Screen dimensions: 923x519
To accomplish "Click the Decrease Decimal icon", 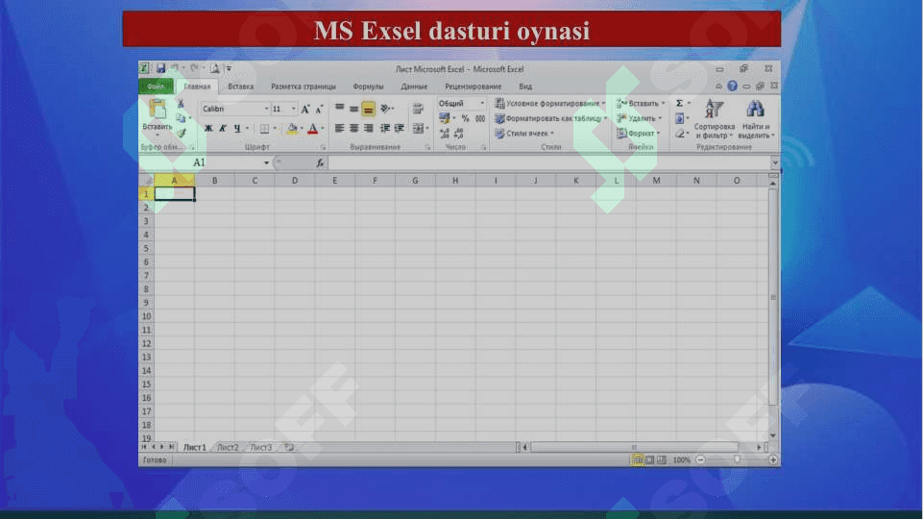I will tap(459, 134).
